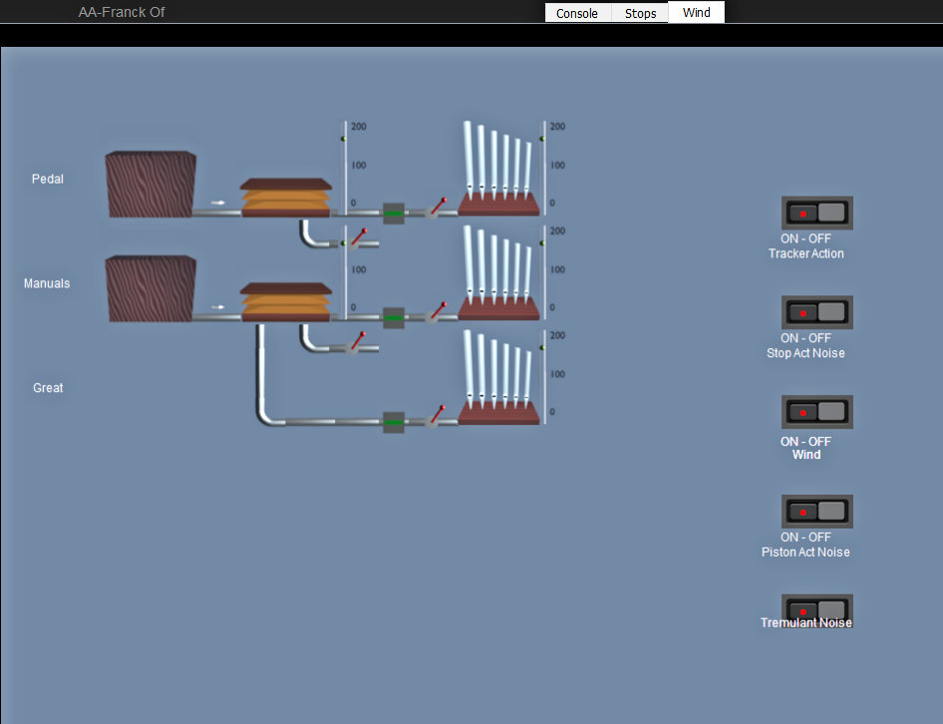
Task: Click the Manuals blower box
Action: [151, 288]
